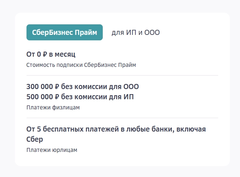This screenshot has height=177, width=240.
Task: Click the ruble sign in the monthly price
Action: click(45, 55)
